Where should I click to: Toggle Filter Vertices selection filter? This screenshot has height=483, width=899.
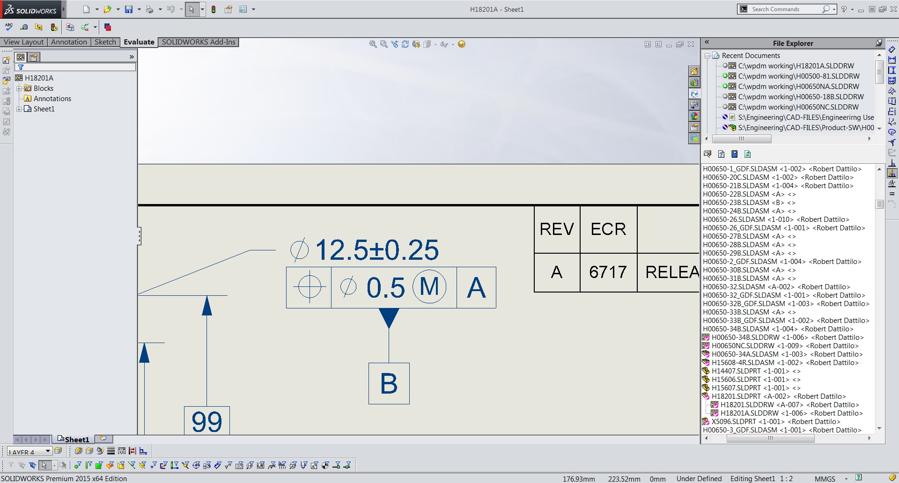tap(77, 465)
